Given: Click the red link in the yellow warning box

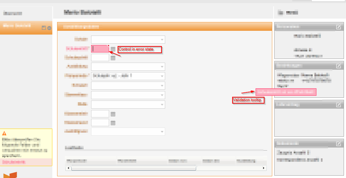Looking at the screenshot, I should [x=14, y=162].
